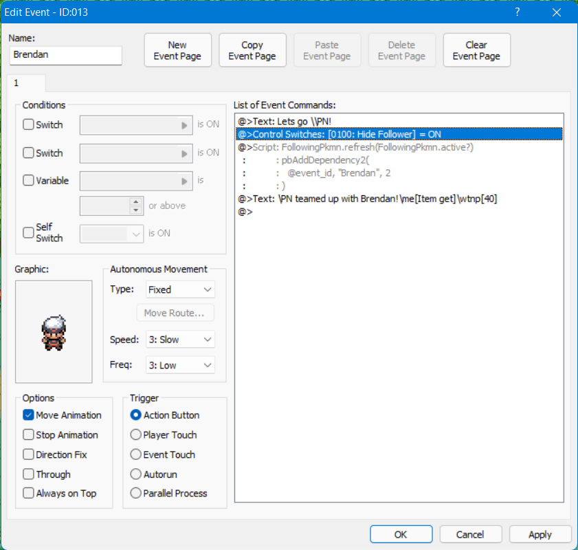Image resolution: width=578 pixels, height=550 pixels.
Task: Open the movement Type dropdown
Action: (180, 289)
